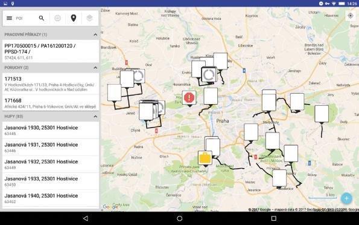Screen dimensions: 359x225
Task: Collapse the Pracovní příkazy section
Action: [x=95, y=34]
